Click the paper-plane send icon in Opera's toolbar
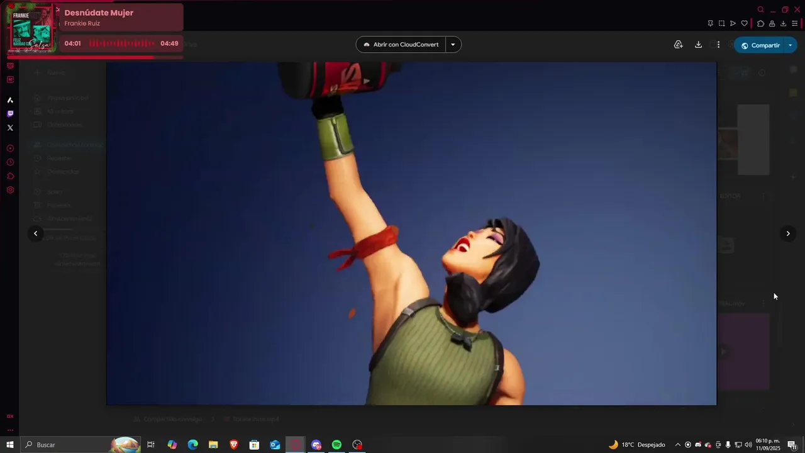805x453 pixels. 733,23
